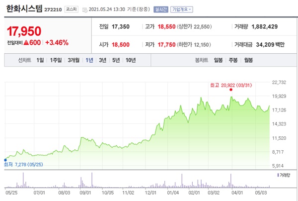
Task: Click the 시가 value 18,500
Action: click(121, 45)
